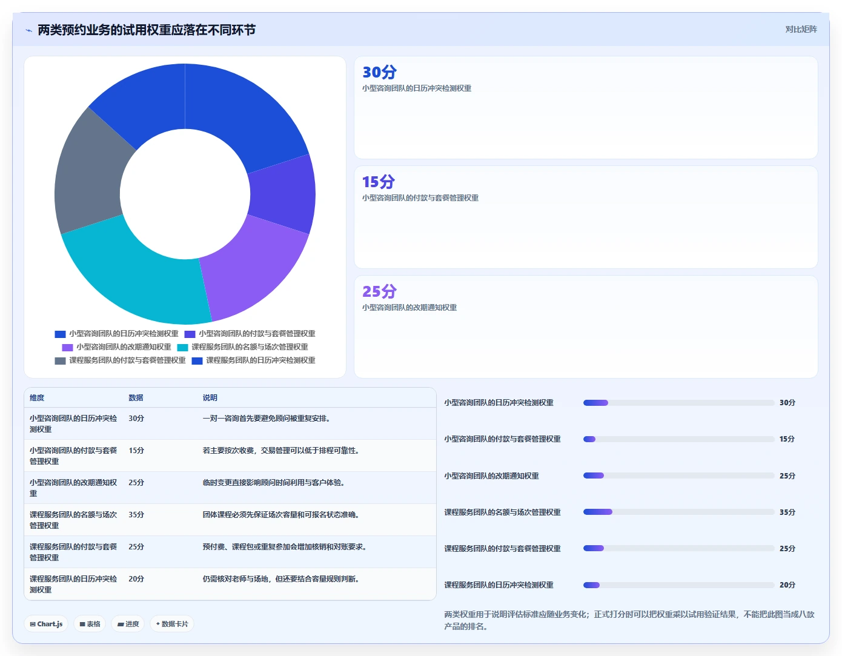This screenshot has width=842, height=656.
Task: Click the 数据卡片 tag
Action: (172, 624)
